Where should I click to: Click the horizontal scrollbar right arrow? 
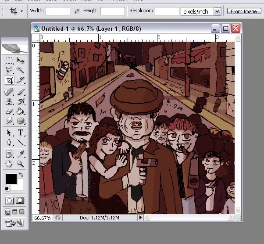tap(231, 218)
